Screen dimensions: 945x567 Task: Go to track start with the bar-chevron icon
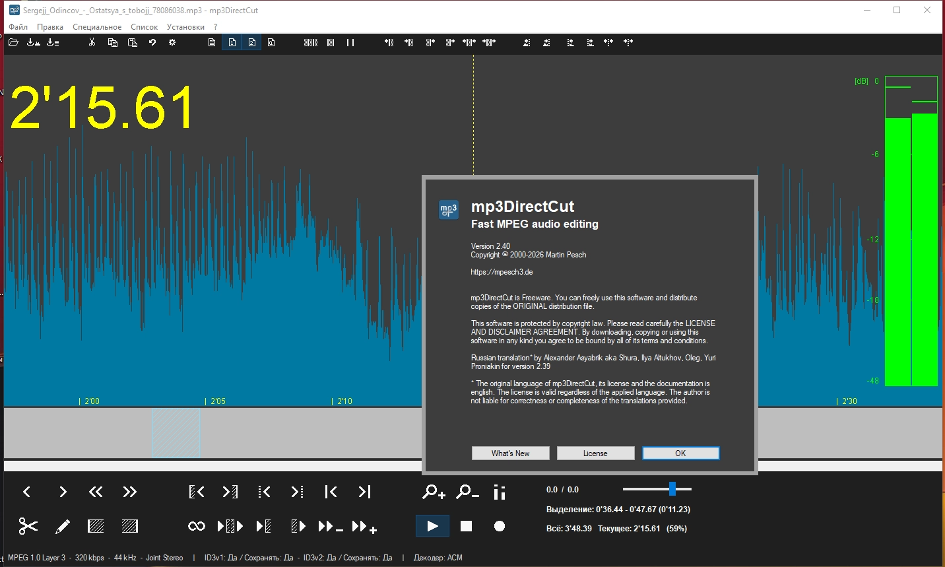point(331,492)
